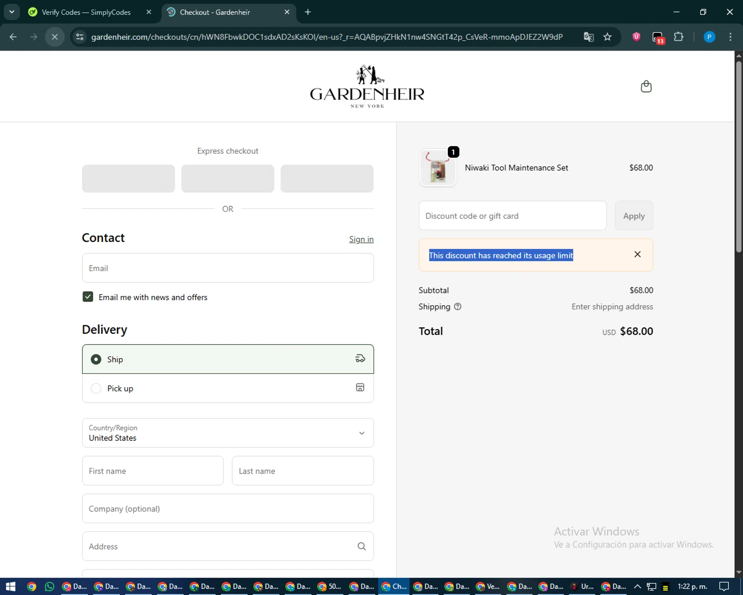The width and height of the screenshot is (743, 595).
Task: Click the Email input field
Action: tap(228, 268)
